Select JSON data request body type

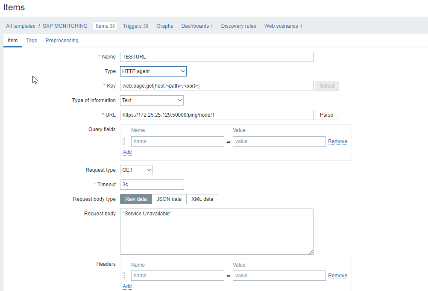point(169,199)
